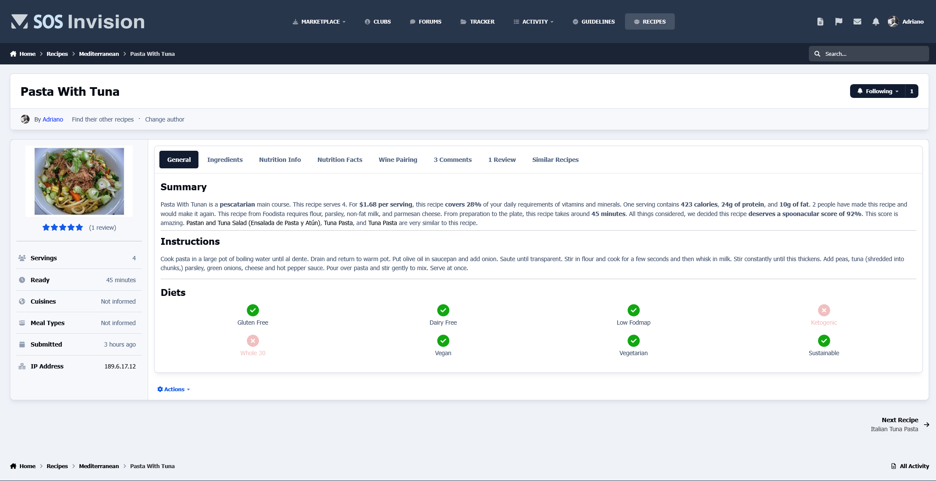
Task: Open the Wine Pairing tab
Action: point(397,160)
